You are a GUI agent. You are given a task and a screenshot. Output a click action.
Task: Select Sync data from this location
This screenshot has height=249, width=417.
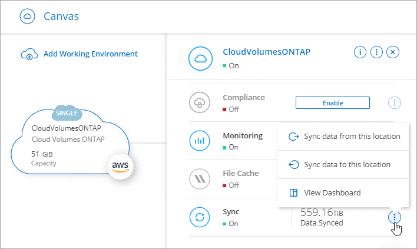352,137
